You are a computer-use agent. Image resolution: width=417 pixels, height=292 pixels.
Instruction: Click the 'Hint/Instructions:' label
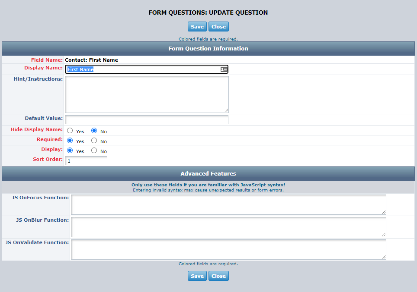point(38,79)
